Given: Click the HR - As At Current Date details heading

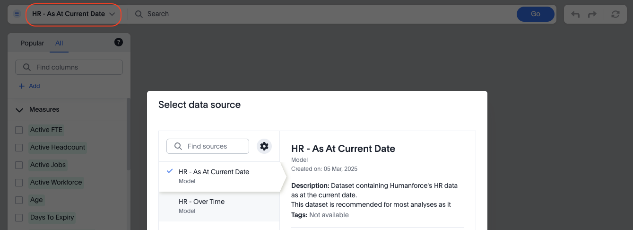Looking at the screenshot, I should 343,149.
